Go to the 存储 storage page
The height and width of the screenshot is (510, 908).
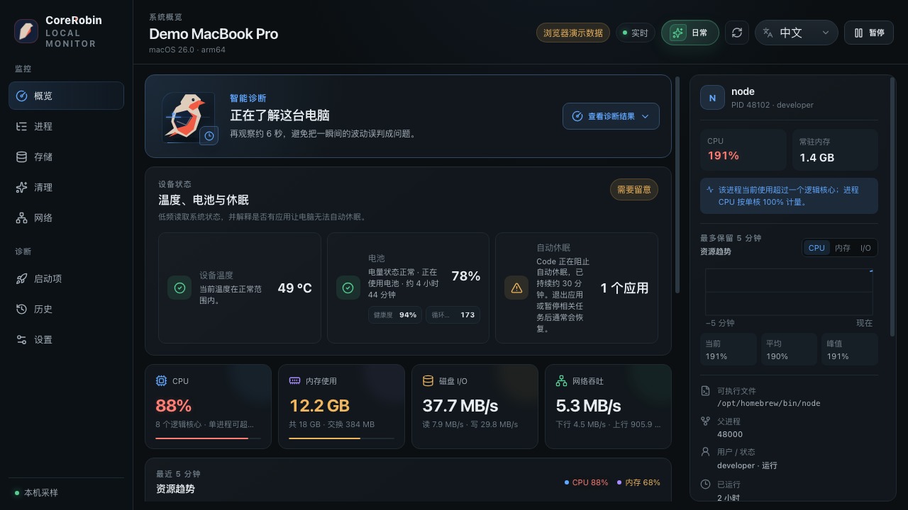66,157
